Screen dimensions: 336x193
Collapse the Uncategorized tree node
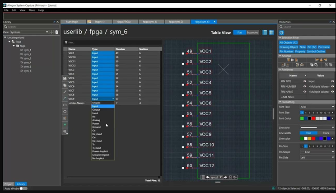[5, 38]
